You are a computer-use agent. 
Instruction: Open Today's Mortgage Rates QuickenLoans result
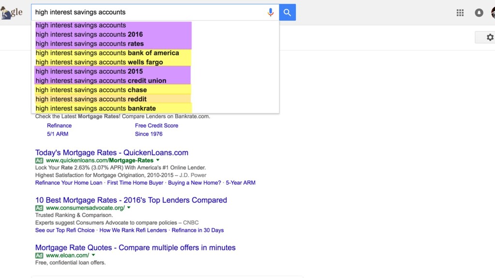[112, 153]
